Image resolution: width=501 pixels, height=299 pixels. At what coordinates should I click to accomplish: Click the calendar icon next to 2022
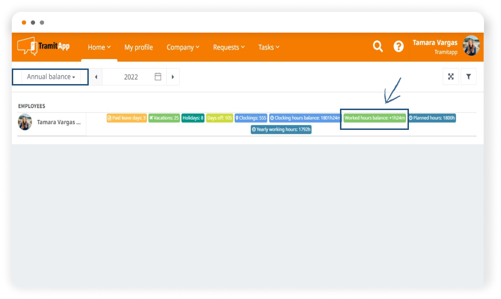(158, 77)
